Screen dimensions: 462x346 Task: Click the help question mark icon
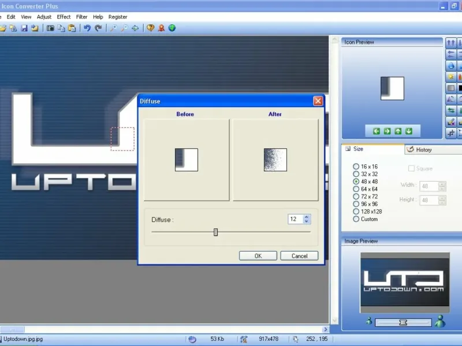tap(150, 28)
